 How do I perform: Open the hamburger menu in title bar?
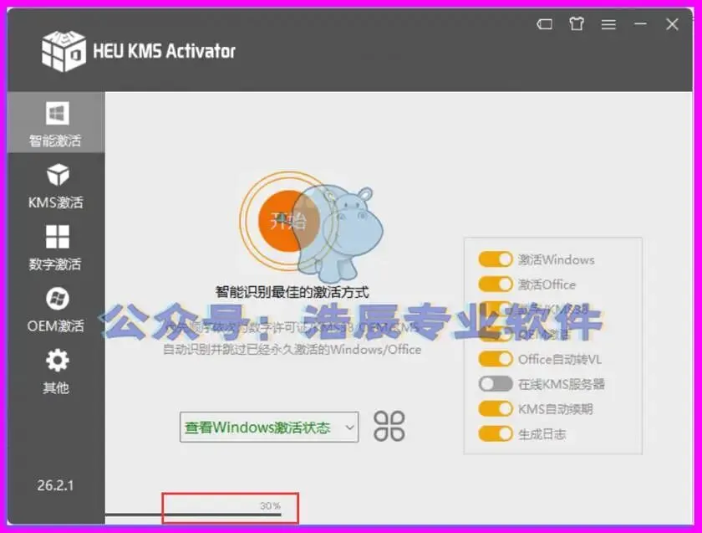(608, 24)
